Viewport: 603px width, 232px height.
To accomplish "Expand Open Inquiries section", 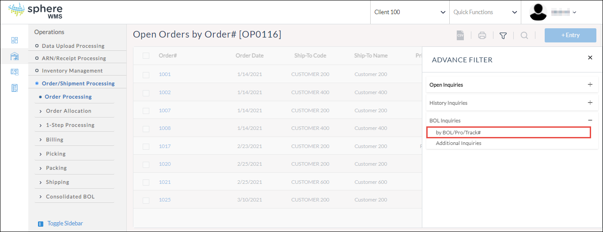I will (x=512, y=85).
